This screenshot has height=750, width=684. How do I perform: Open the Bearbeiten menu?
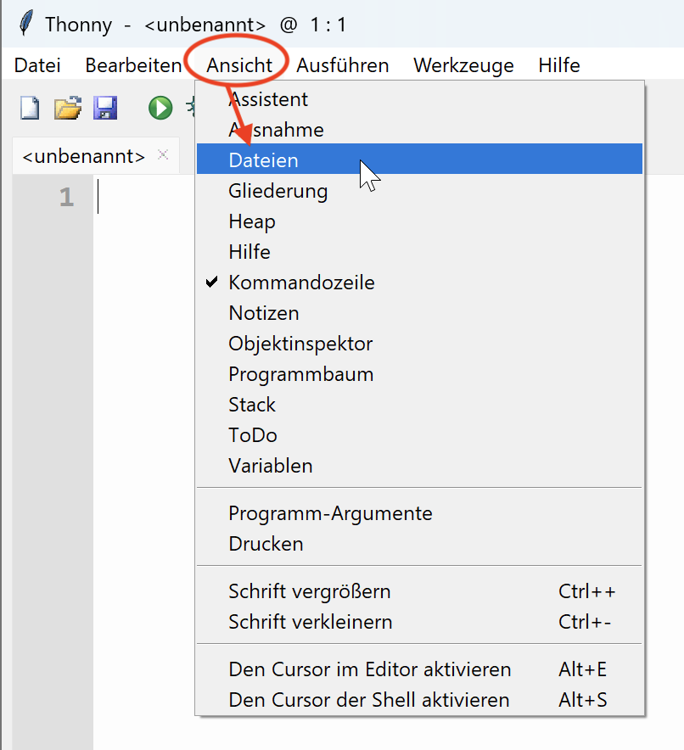point(133,65)
